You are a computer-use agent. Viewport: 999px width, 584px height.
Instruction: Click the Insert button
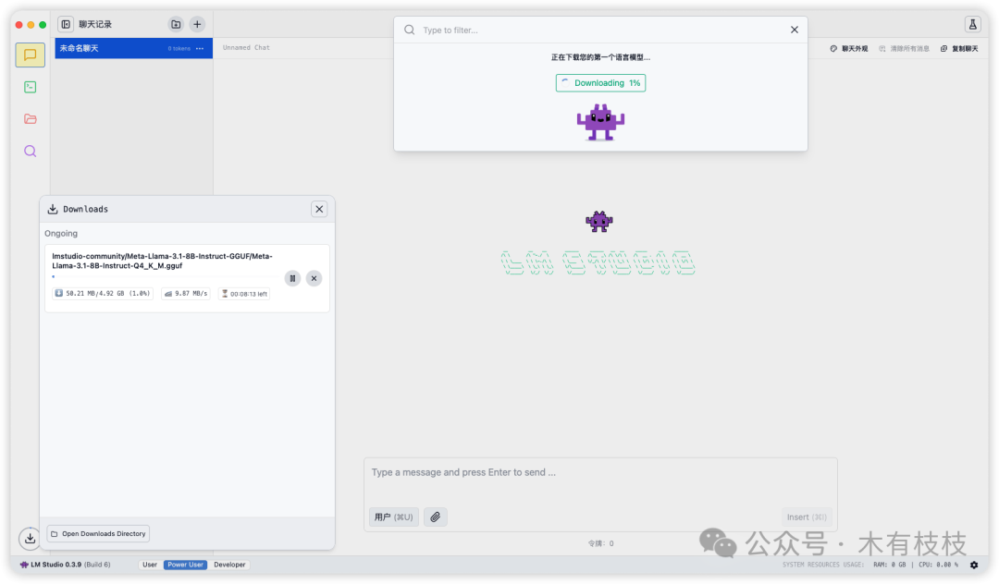click(x=807, y=517)
